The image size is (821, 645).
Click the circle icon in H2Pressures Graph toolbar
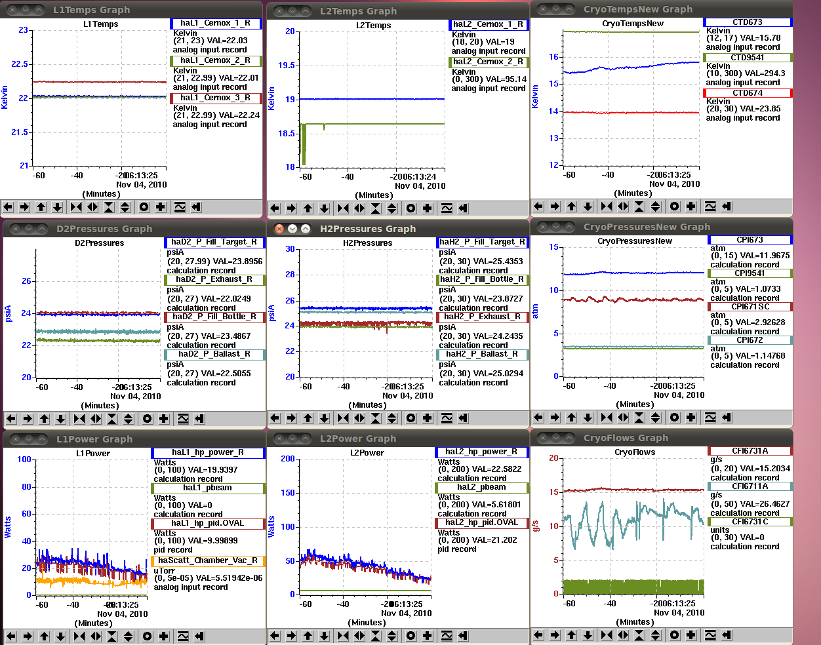point(411,418)
